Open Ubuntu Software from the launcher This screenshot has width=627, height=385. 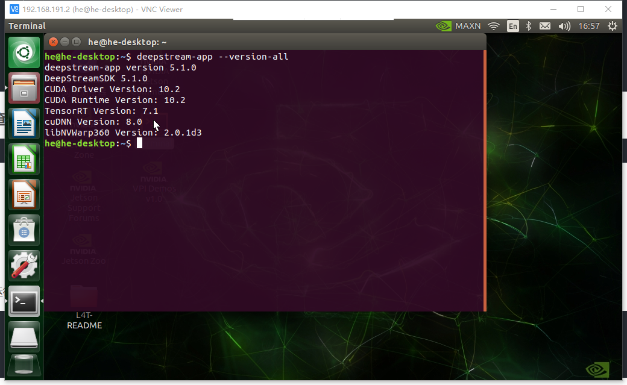pos(24,230)
